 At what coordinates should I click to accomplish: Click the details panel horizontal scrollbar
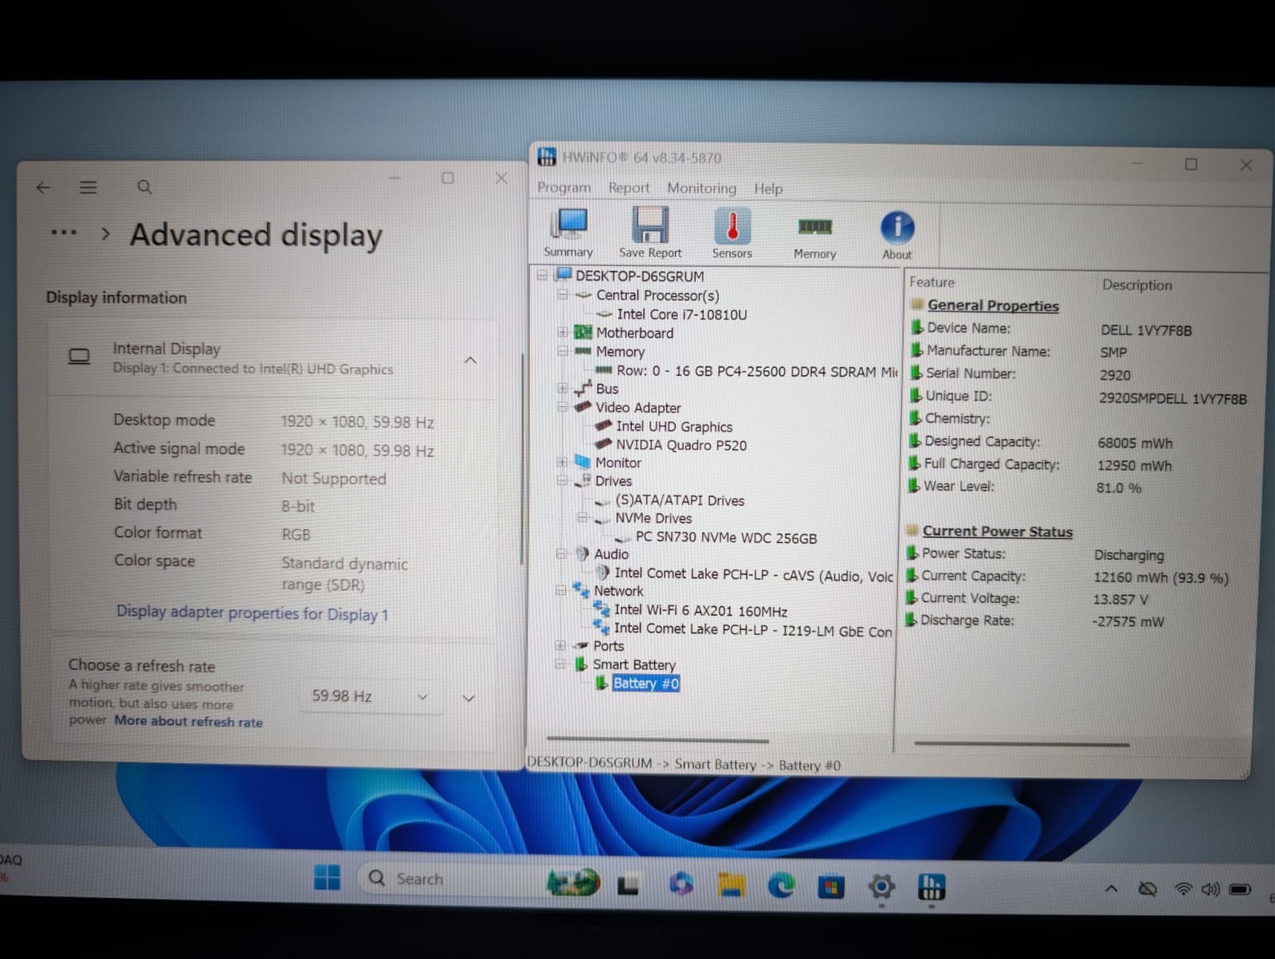[1022, 744]
